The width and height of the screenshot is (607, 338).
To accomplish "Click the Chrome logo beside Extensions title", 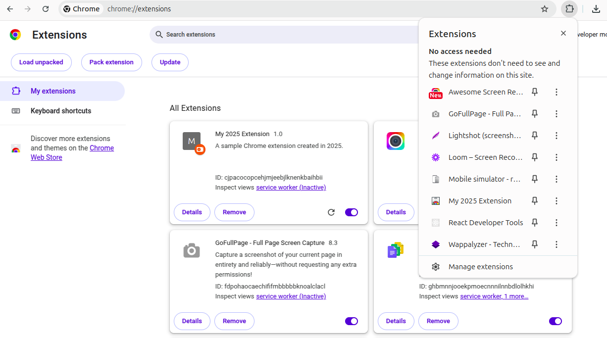I will click(x=15, y=35).
